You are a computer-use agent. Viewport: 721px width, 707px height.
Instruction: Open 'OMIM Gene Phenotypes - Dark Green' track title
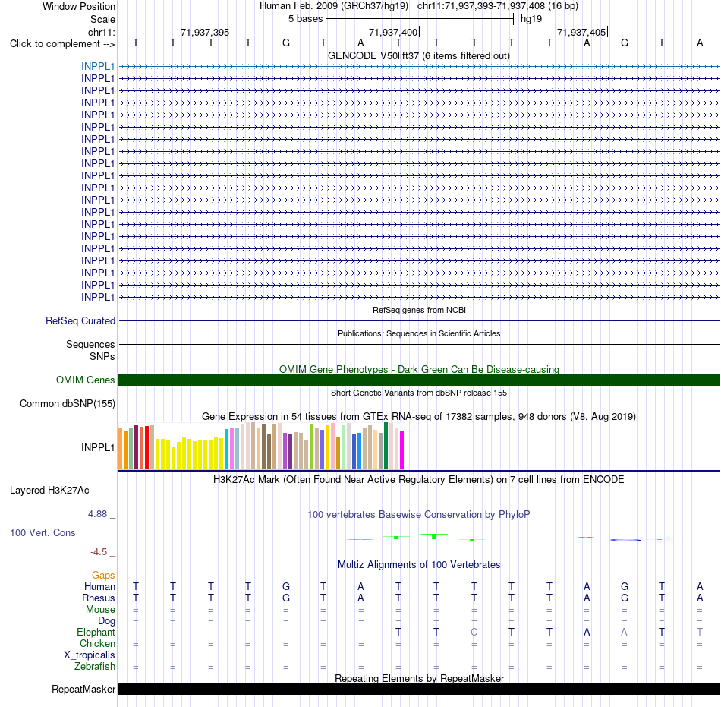[419, 369]
